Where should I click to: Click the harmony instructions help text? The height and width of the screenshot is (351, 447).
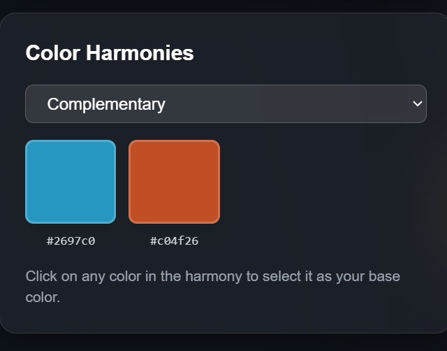point(212,286)
